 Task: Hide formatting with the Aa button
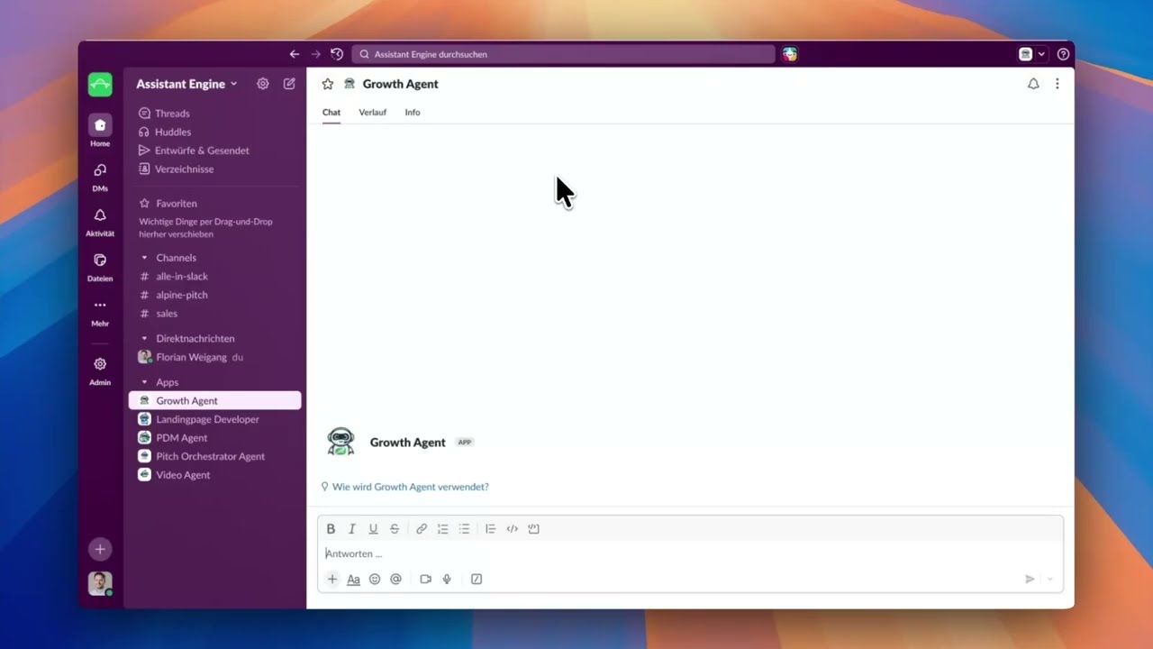tap(353, 580)
